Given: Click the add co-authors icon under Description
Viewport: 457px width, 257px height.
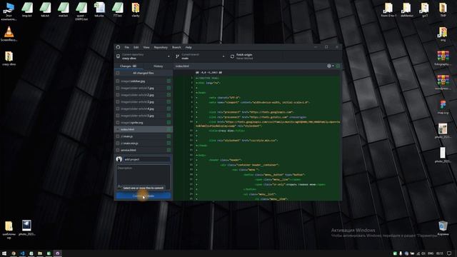Looking at the screenshot, I should pos(119,186).
